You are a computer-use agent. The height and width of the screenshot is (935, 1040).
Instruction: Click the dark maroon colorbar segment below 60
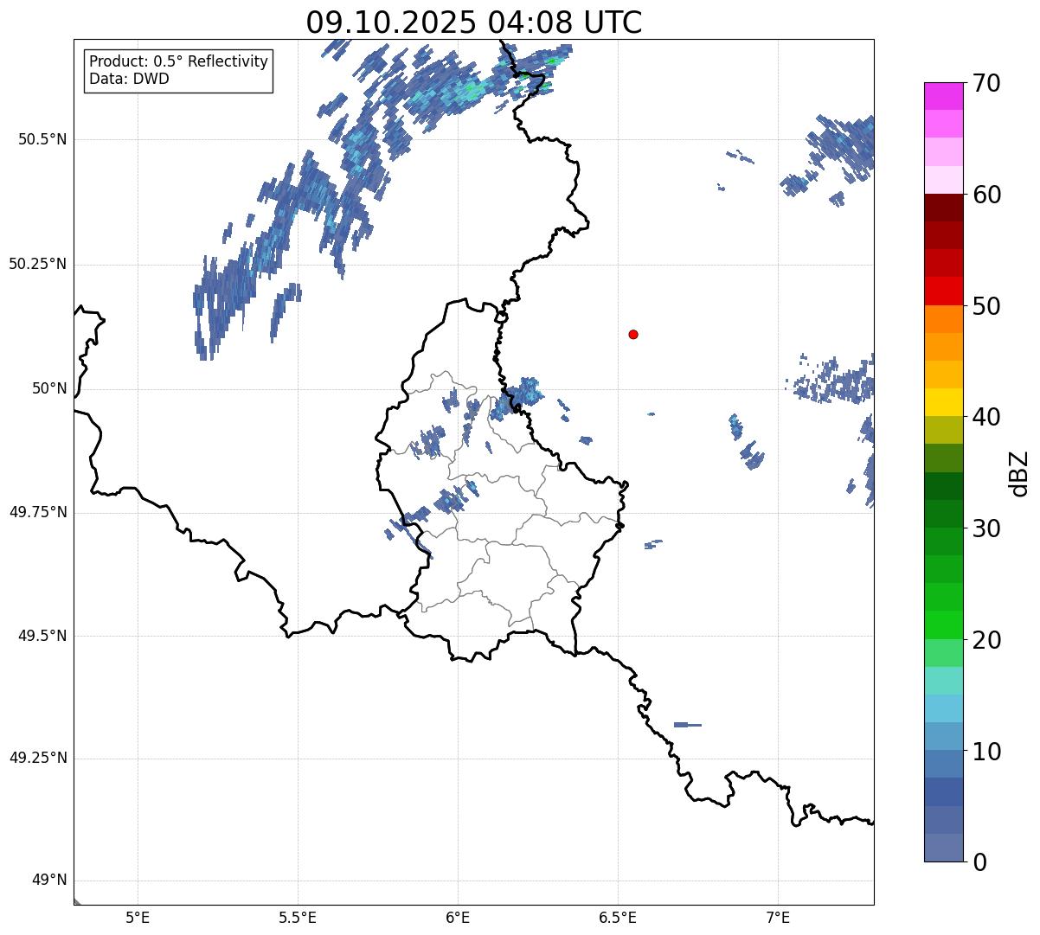coord(944,208)
